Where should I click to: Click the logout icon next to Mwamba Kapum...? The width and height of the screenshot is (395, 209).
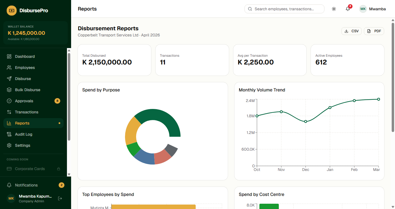pos(60,198)
